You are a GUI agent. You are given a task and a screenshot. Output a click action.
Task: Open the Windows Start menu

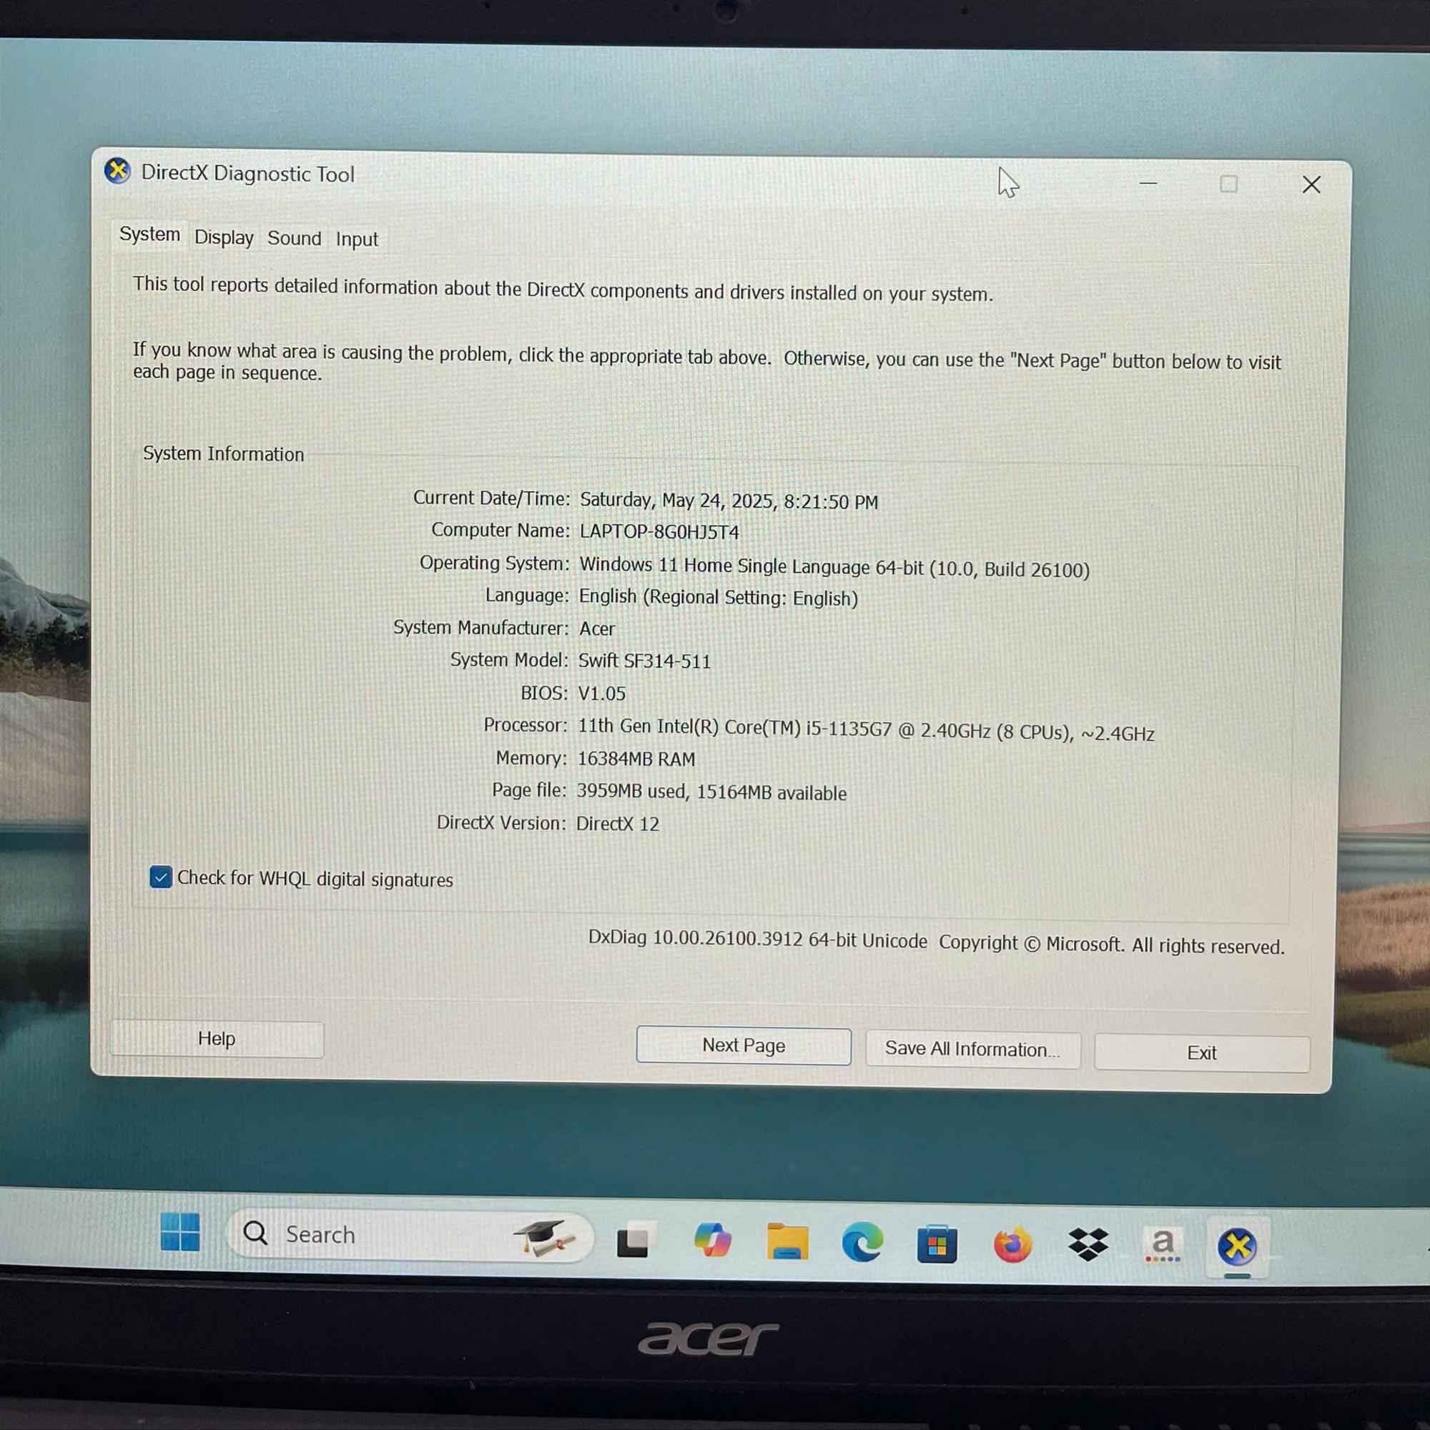pos(180,1232)
